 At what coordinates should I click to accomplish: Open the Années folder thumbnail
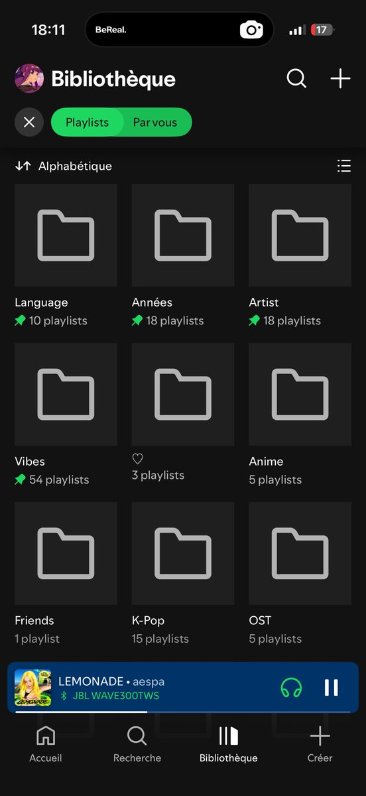183,235
